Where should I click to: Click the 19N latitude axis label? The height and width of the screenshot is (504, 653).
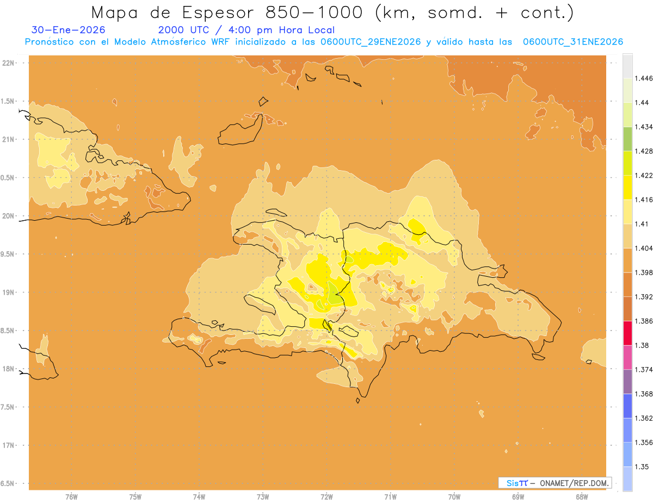[9, 292]
